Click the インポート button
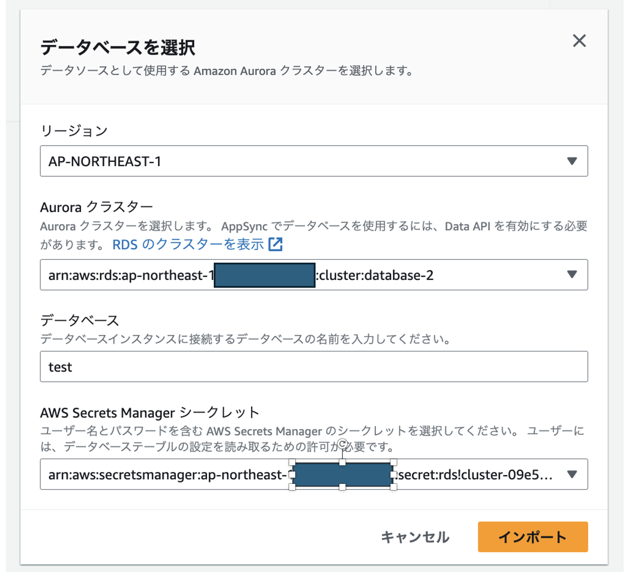The image size is (632, 572). [533, 537]
